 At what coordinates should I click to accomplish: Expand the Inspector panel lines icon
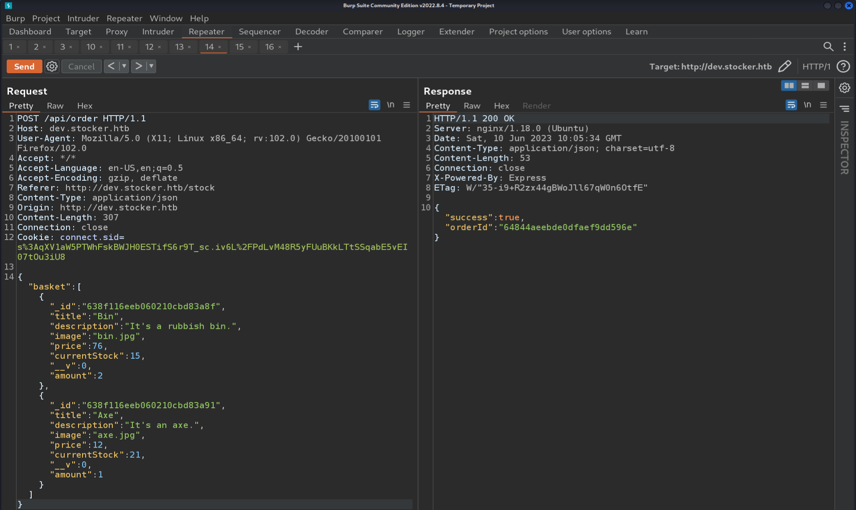tap(844, 108)
